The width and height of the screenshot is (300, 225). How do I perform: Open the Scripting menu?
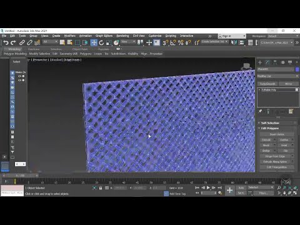(171, 36)
